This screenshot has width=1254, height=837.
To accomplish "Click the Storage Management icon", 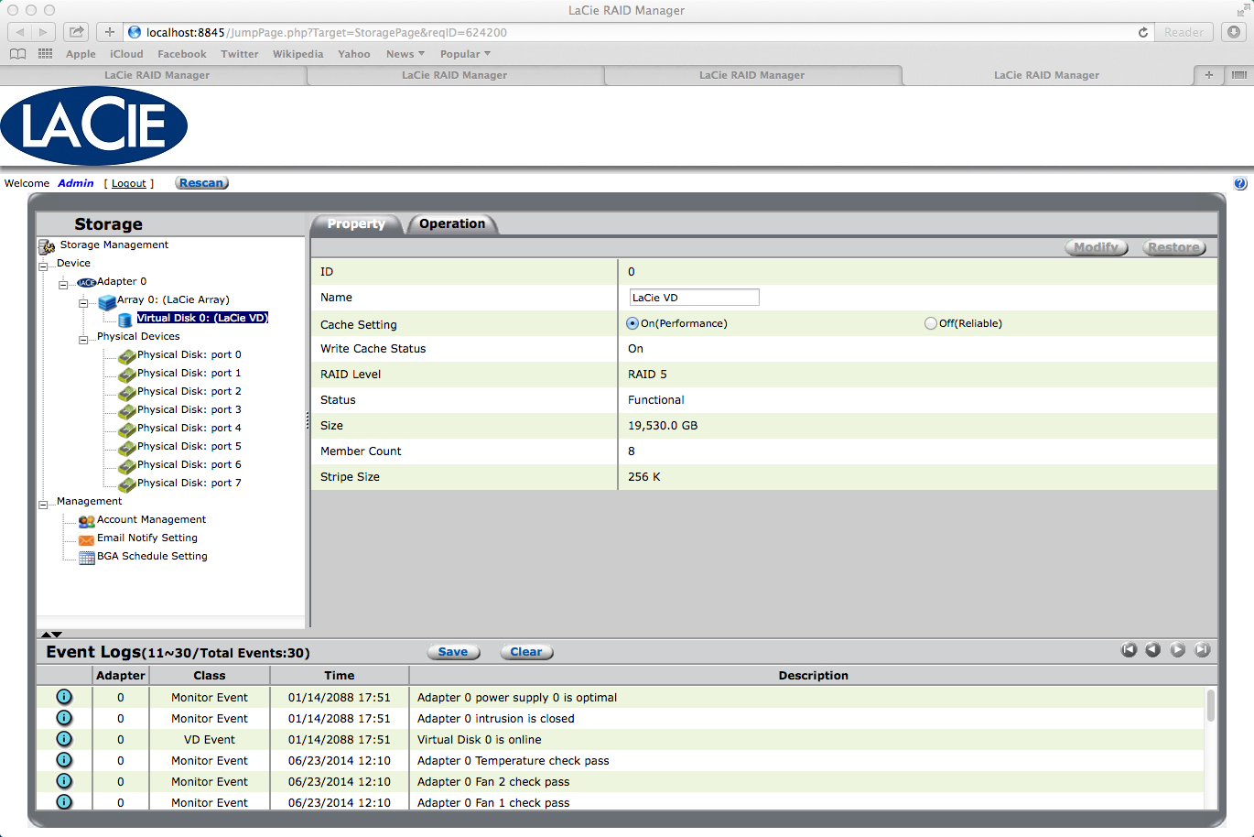I will [x=47, y=246].
